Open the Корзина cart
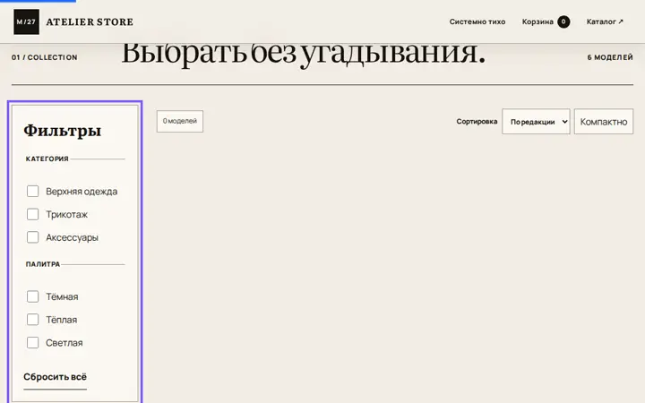The width and height of the screenshot is (645, 403). tap(546, 21)
